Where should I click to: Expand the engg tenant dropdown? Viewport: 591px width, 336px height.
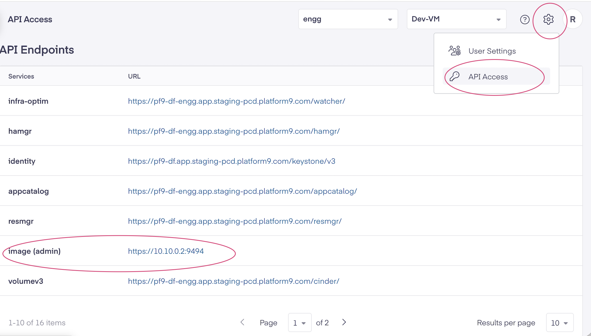tap(348, 19)
